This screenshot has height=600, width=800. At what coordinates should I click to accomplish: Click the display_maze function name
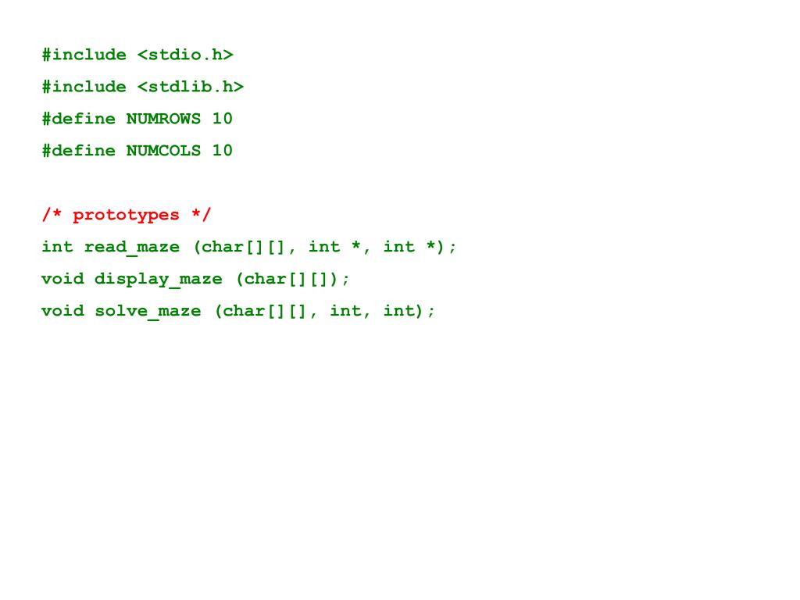coord(159,279)
